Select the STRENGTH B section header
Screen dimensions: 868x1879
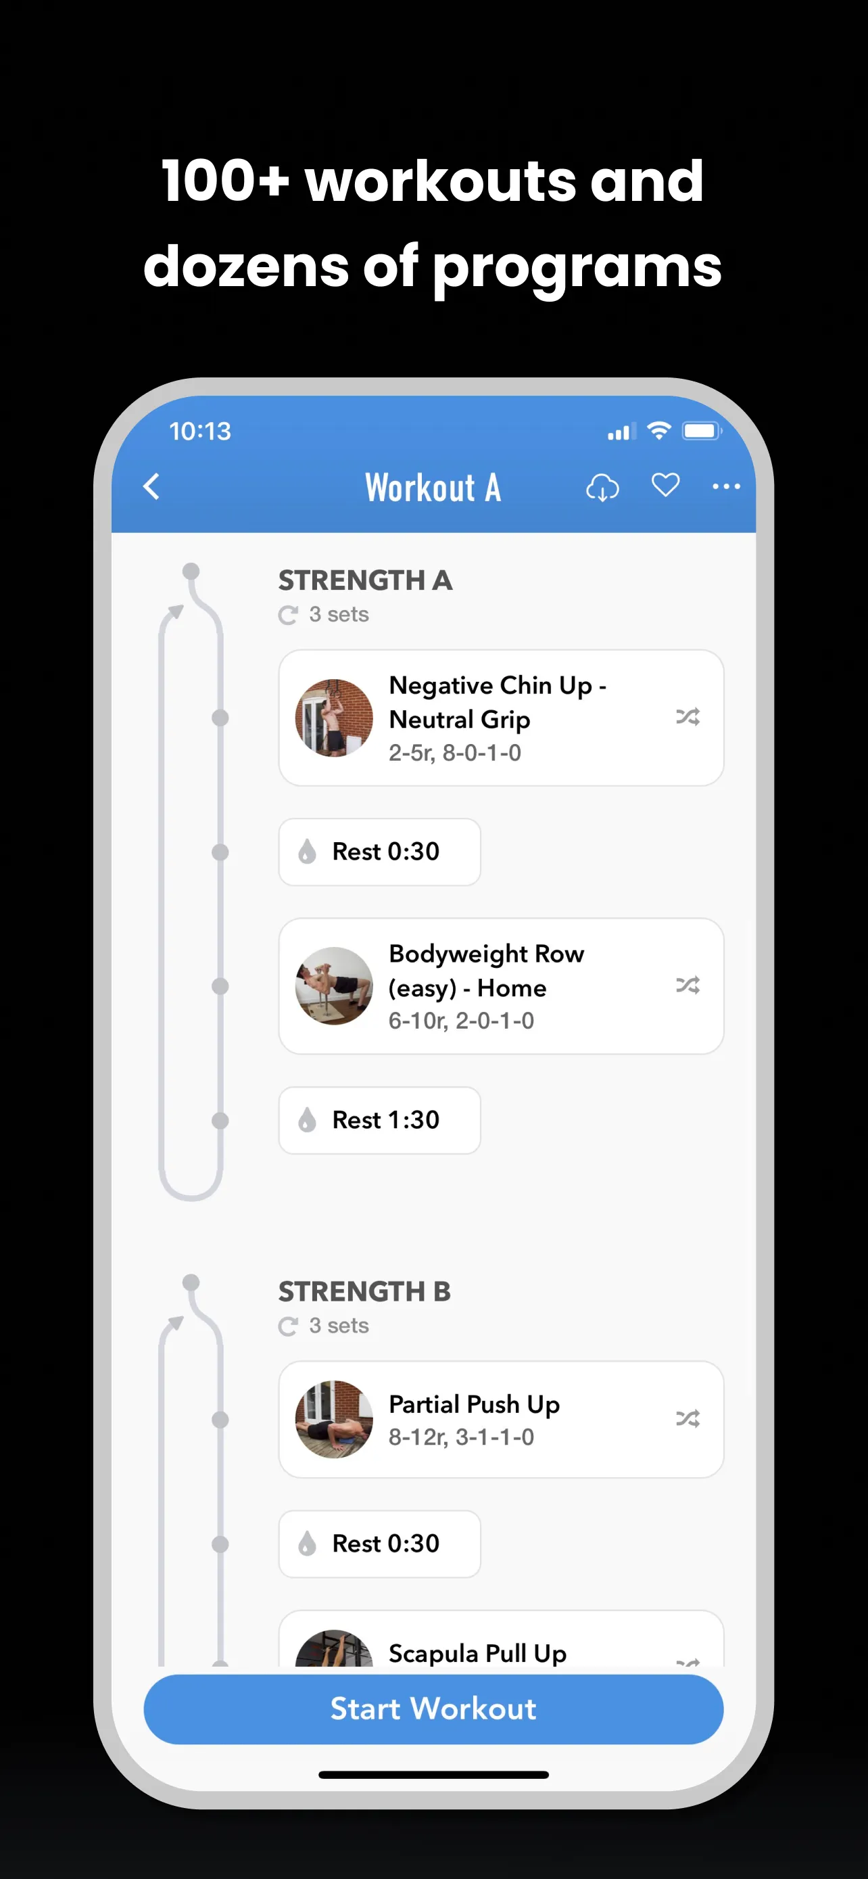tap(364, 1291)
